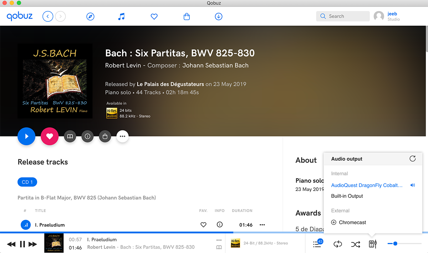
Task: Play the album with blue play button
Action: point(26,136)
